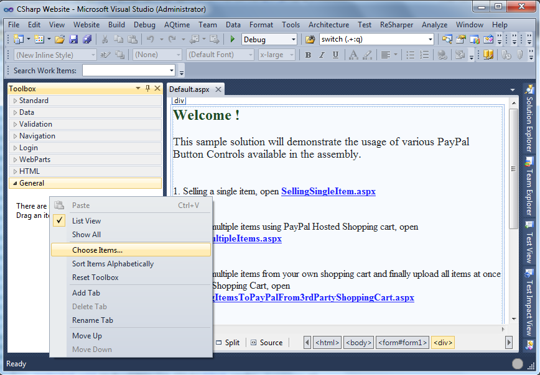The image size is (540, 375).
Task: Start debugging with the green play arrow
Action: pos(233,39)
